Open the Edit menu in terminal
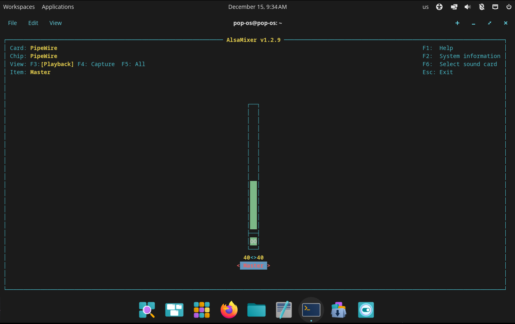Screen dimensions: 515x324 pyautogui.click(x=33, y=23)
